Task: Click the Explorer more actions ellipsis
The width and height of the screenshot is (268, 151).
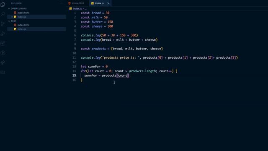Action: click(x=61, y=3)
